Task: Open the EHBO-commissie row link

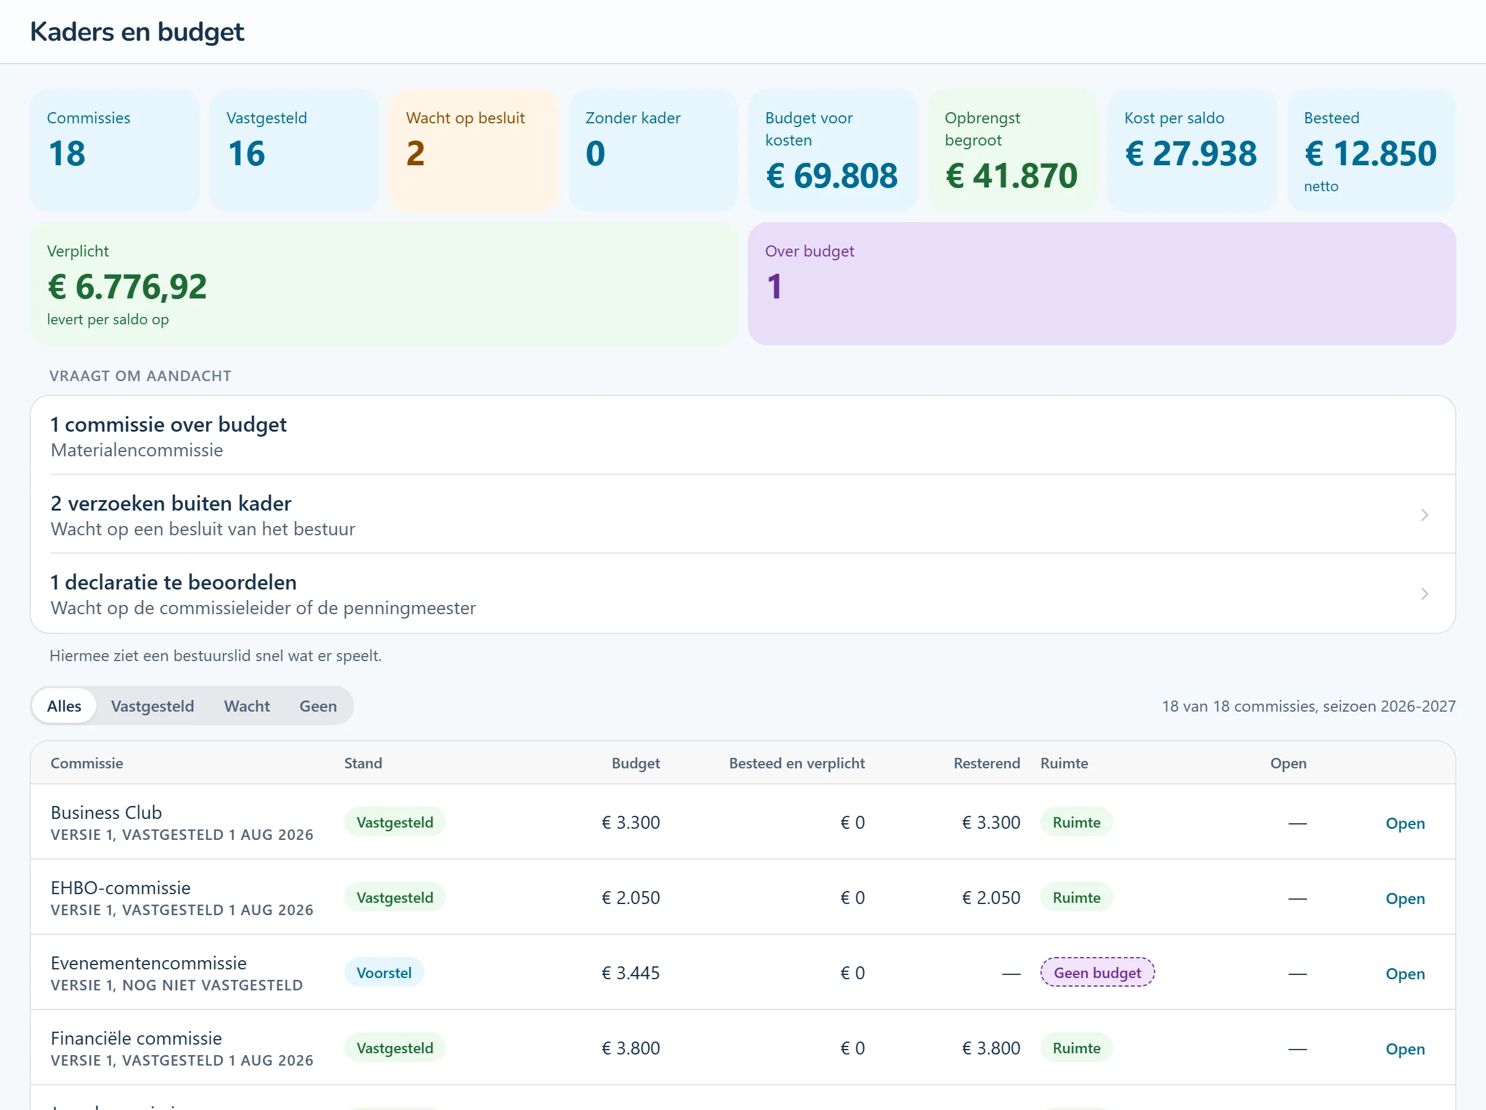Action: (x=1405, y=898)
